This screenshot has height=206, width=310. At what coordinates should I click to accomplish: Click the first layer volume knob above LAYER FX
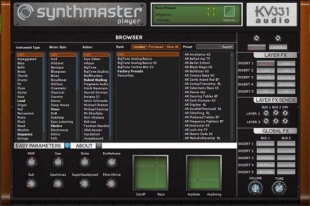coord(257,38)
